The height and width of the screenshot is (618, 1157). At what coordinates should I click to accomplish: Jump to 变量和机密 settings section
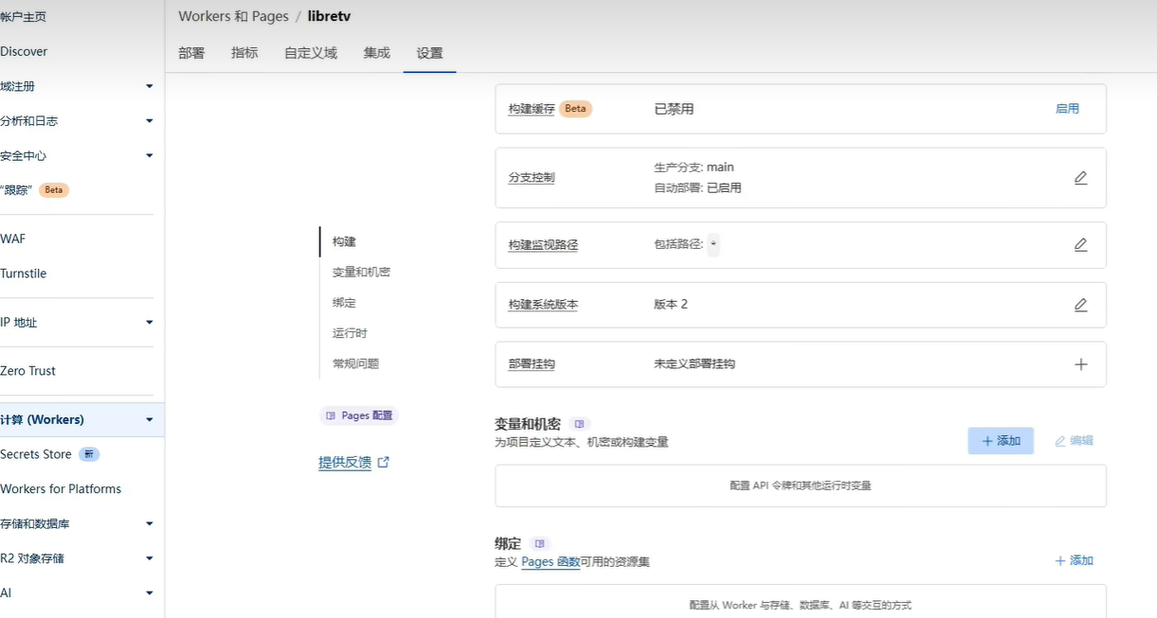pyautogui.click(x=361, y=273)
